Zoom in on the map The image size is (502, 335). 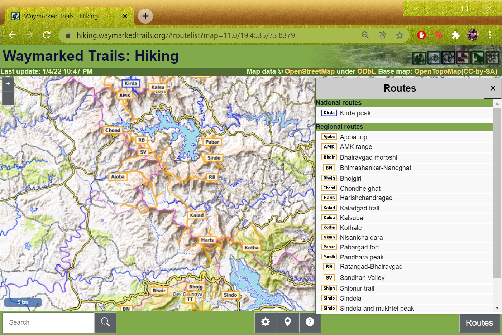tap(8, 84)
